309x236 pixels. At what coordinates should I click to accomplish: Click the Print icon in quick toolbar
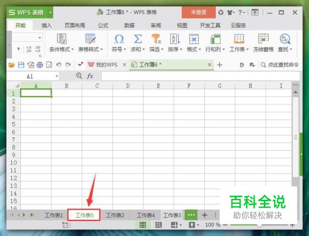[x=40, y=65]
